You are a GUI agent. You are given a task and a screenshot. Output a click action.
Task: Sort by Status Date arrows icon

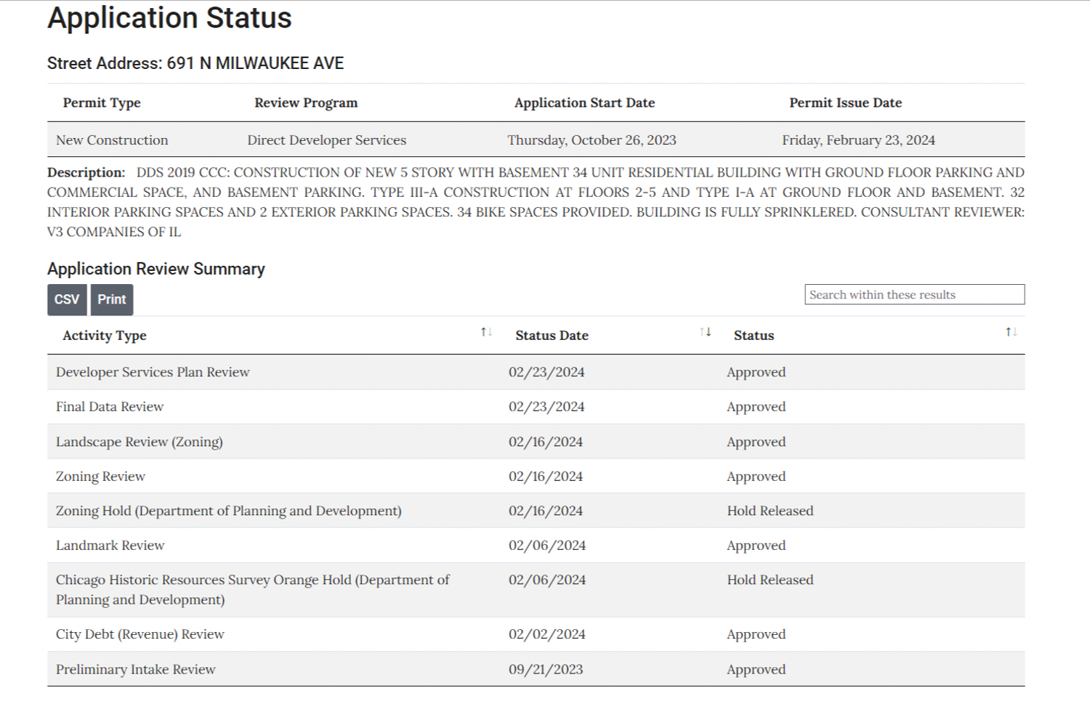pos(706,332)
